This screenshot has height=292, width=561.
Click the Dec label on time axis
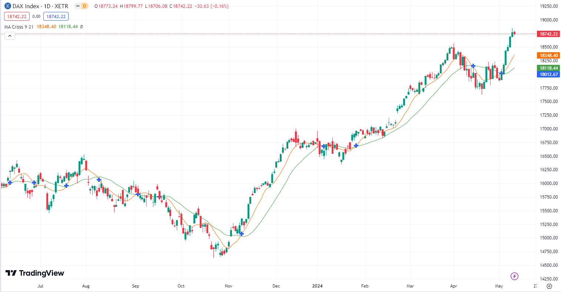[x=276, y=286]
